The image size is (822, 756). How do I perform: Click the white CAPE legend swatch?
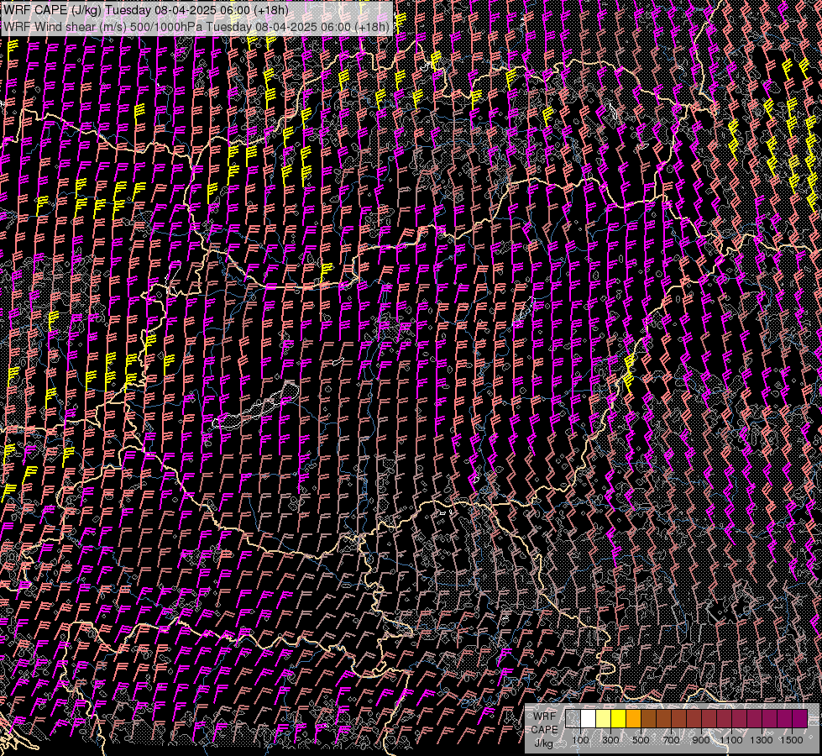[x=589, y=719]
